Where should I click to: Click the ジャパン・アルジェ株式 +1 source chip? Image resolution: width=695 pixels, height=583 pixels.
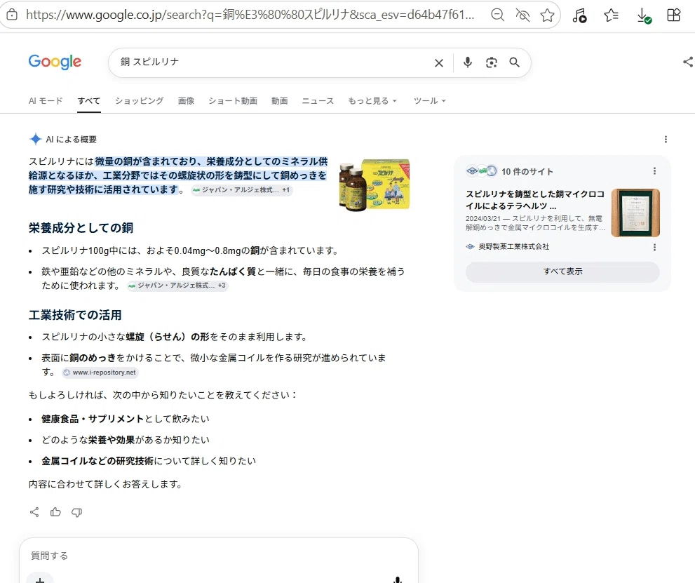(241, 189)
